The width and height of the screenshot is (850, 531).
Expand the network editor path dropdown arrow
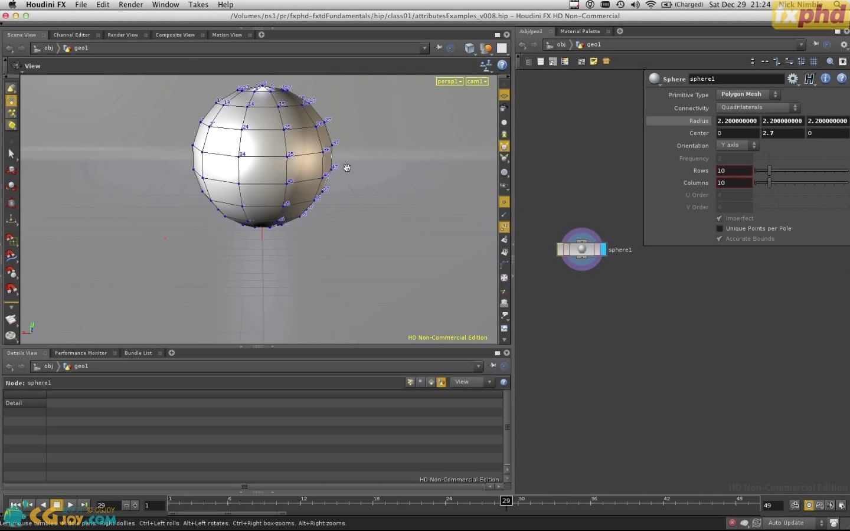point(801,44)
